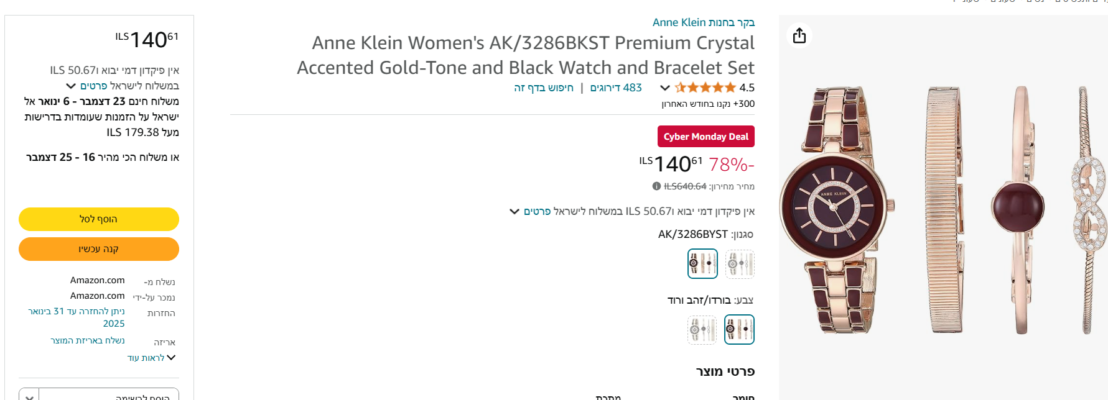The height and width of the screenshot is (400, 1108).
Task: Choose the selected burgundy/rose gold color swatch
Action: pyautogui.click(x=739, y=329)
